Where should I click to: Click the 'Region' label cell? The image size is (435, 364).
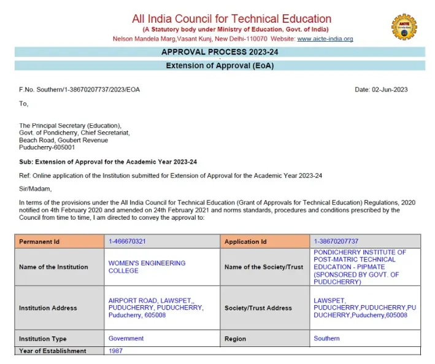coord(265,338)
